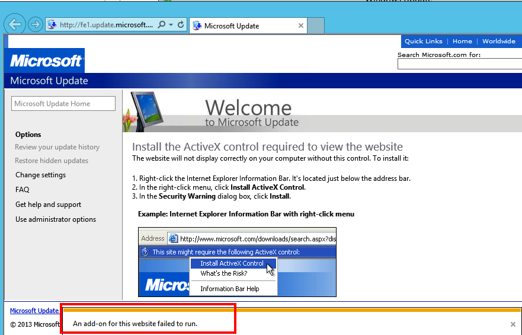Go back with the browser Back arrow

15,24
